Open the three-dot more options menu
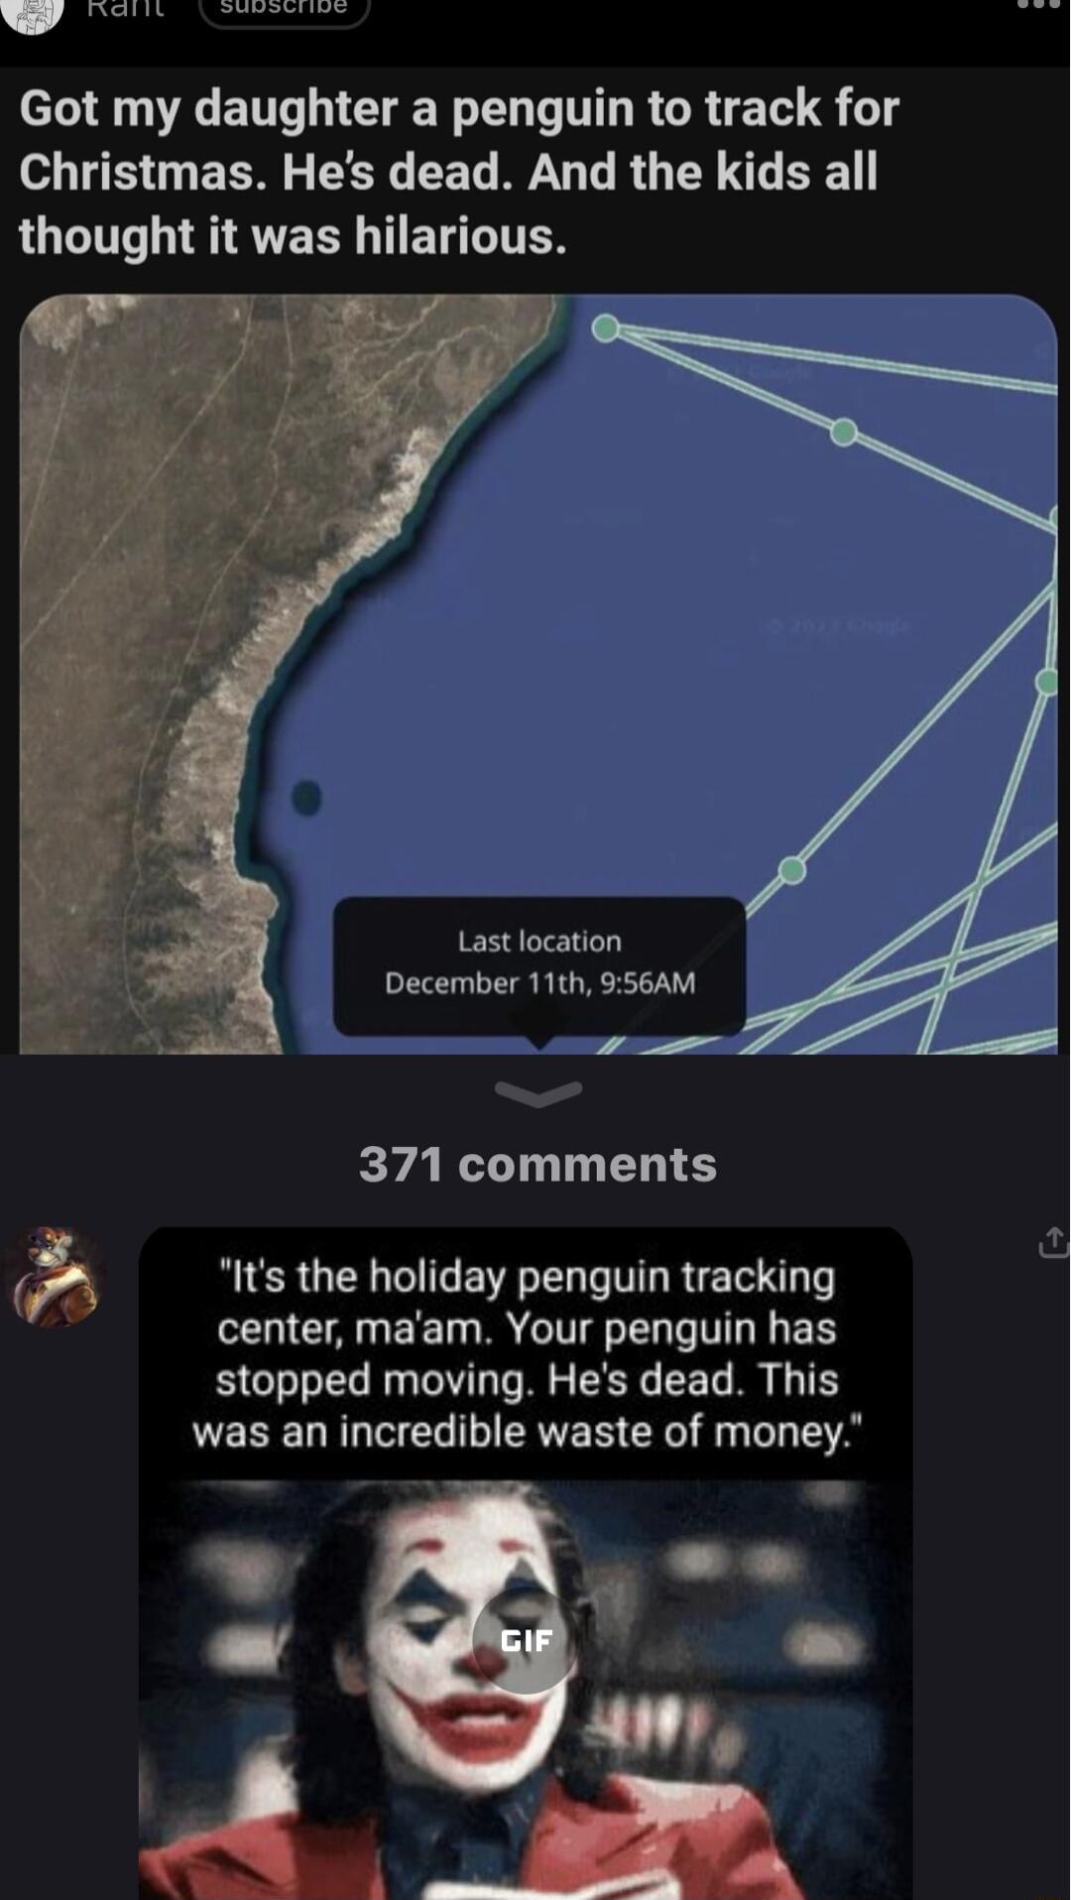1071x1900 pixels. click(x=1038, y=5)
